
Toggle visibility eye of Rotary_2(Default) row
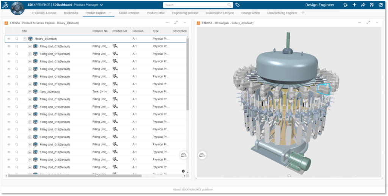pyautogui.click(x=9, y=39)
